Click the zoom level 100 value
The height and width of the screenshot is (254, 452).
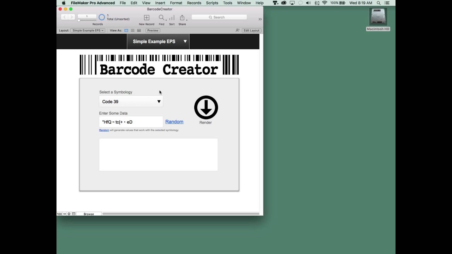(59, 214)
